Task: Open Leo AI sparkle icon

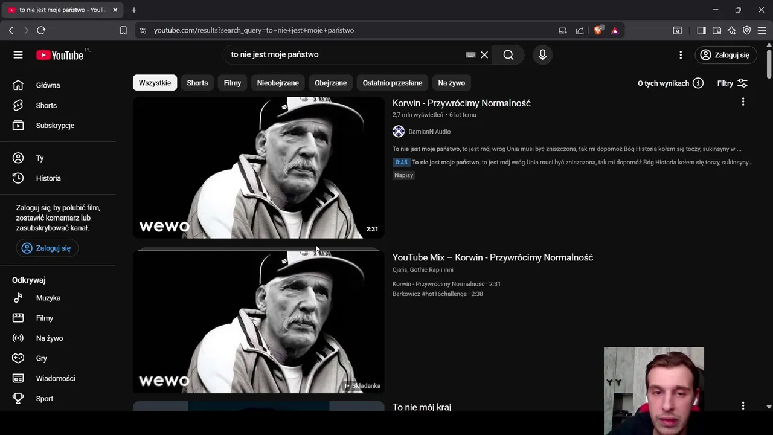Action: click(731, 30)
